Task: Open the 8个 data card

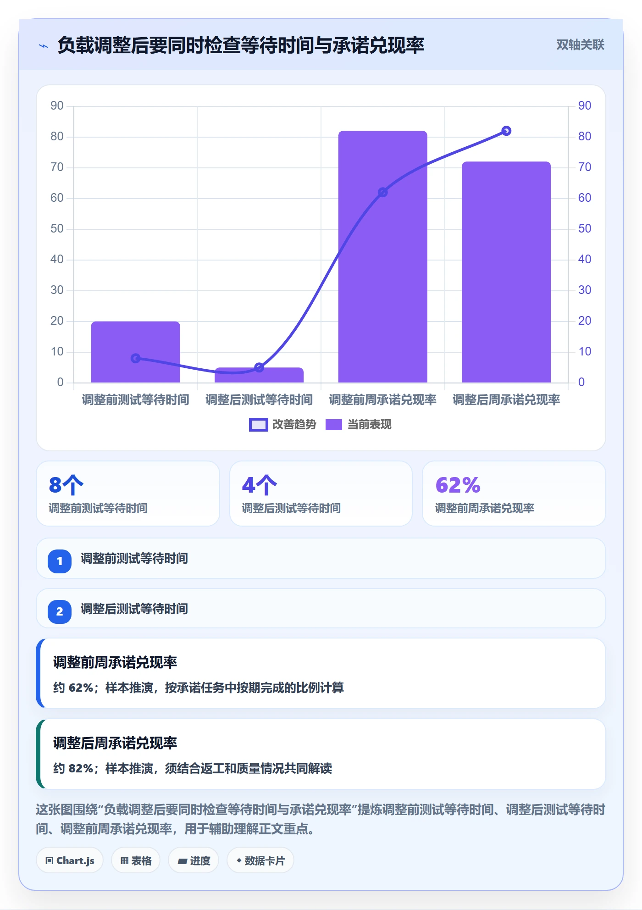Action: [128, 494]
